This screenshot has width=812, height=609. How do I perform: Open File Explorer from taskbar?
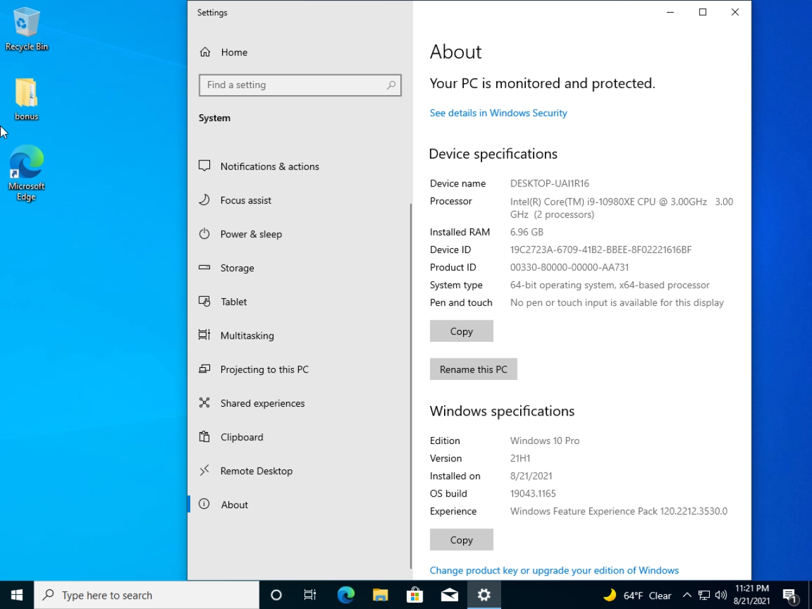click(380, 595)
